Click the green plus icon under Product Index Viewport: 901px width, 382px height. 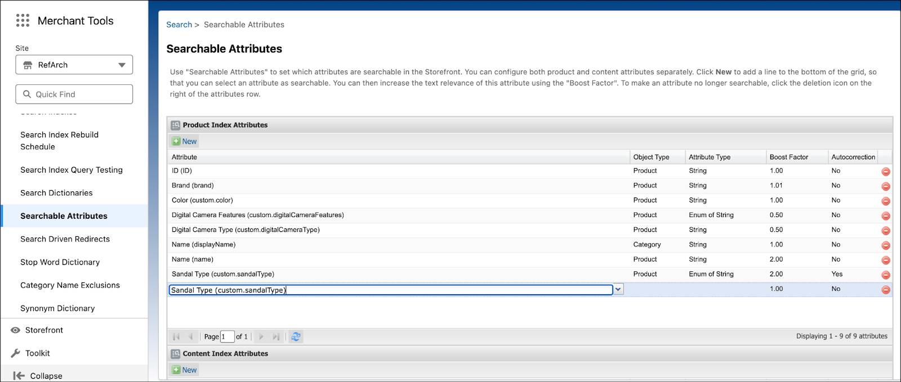click(176, 141)
